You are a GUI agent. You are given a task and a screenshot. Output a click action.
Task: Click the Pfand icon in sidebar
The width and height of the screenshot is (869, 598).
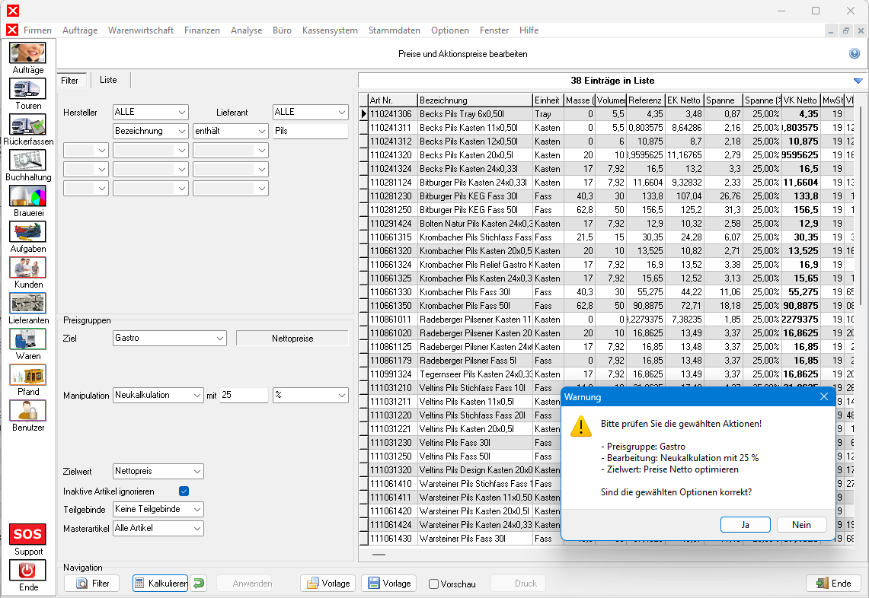tap(27, 375)
